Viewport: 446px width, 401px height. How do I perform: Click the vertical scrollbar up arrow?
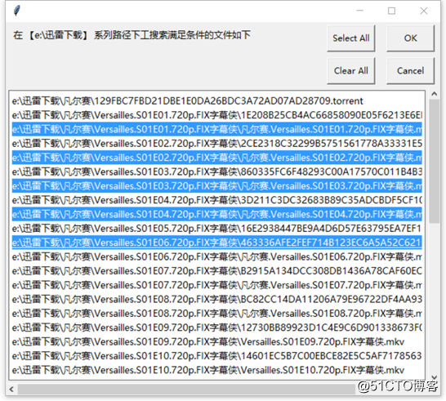pos(434,94)
